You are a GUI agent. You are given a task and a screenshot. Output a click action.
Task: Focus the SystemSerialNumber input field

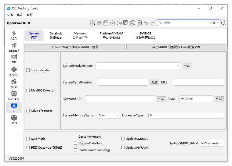tap(122, 82)
